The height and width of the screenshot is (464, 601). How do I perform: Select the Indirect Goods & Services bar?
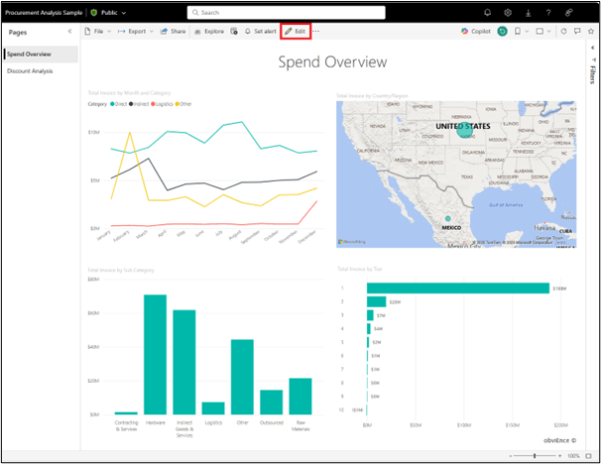click(x=184, y=362)
